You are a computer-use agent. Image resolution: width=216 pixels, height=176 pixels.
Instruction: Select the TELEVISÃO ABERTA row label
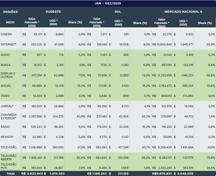point(9,158)
